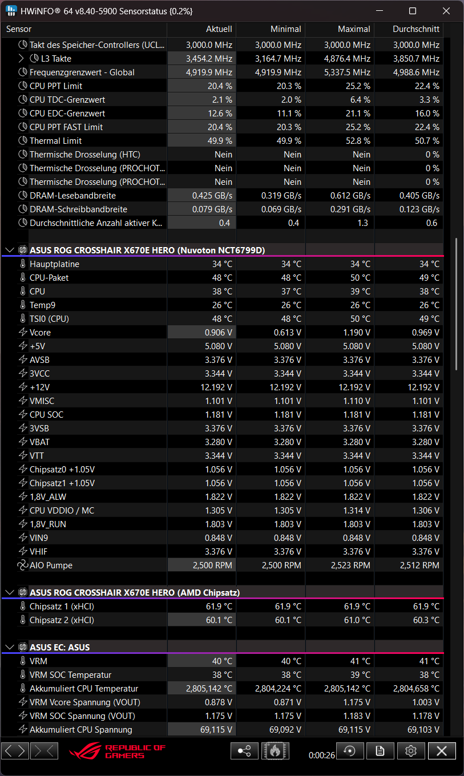Select the VRM Vcore Spannung (VOUT) row
This screenshot has height=776, width=464.
(223, 702)
